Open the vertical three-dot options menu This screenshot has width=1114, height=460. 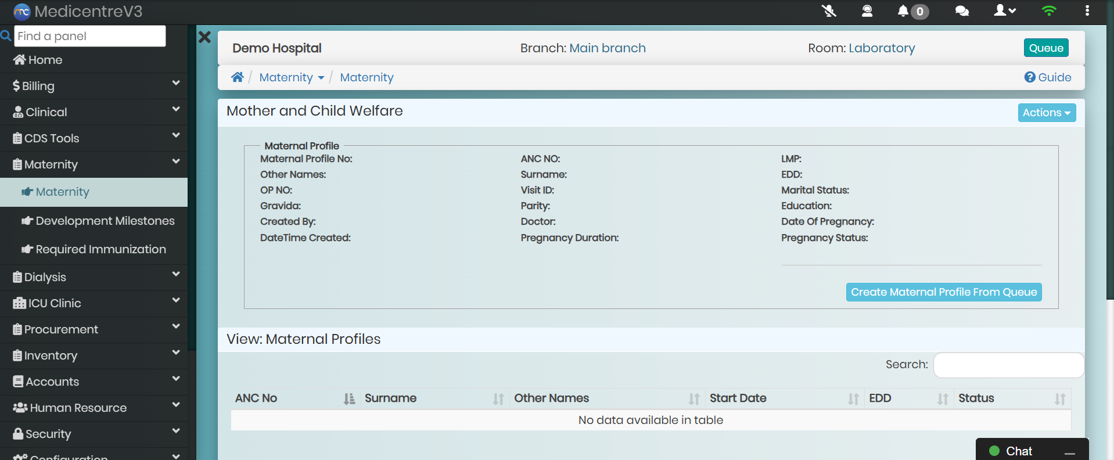1087,11
